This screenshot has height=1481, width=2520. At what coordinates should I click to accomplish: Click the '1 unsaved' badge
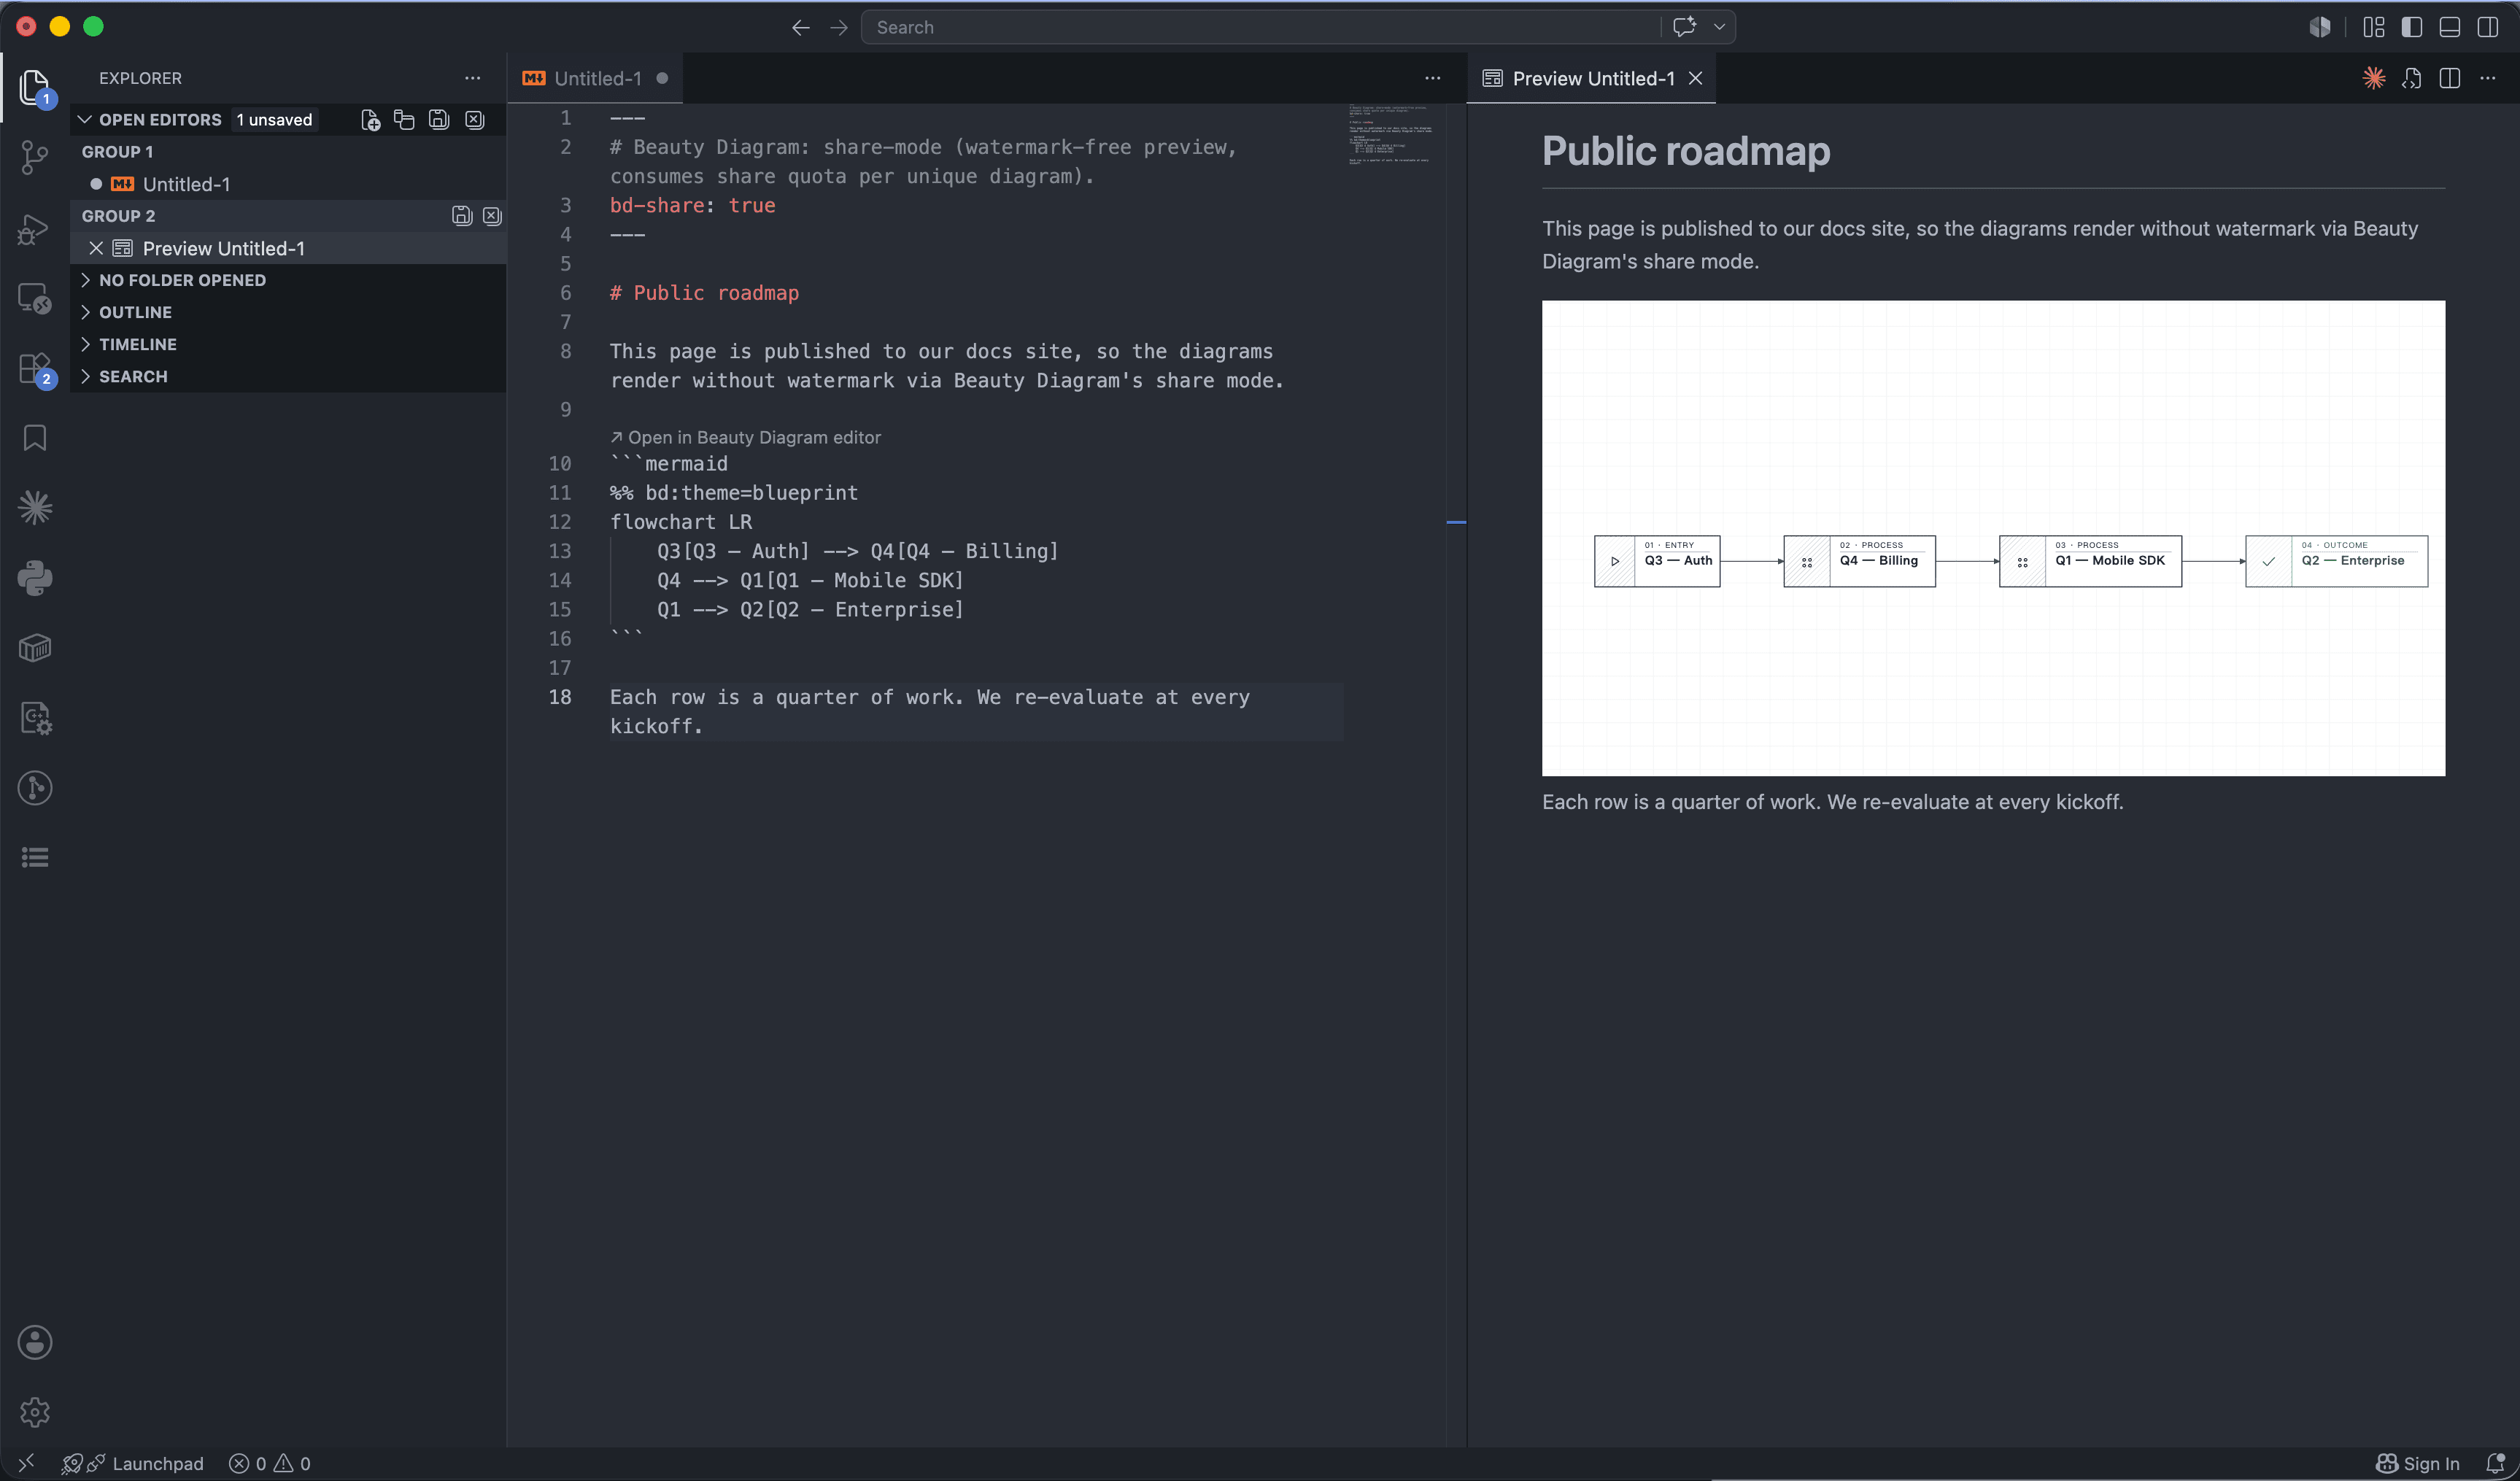(274, 120)
